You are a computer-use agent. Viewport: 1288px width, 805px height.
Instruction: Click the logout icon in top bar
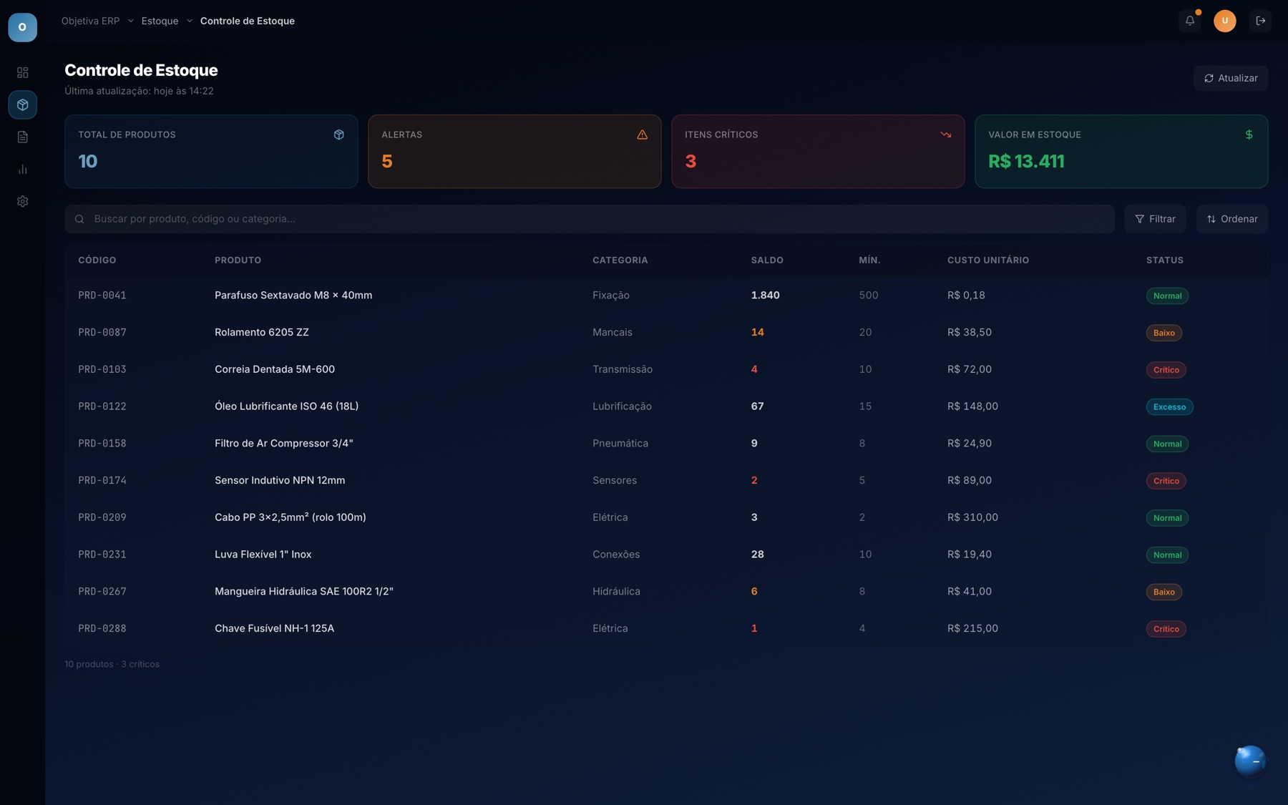[1260, 21]
